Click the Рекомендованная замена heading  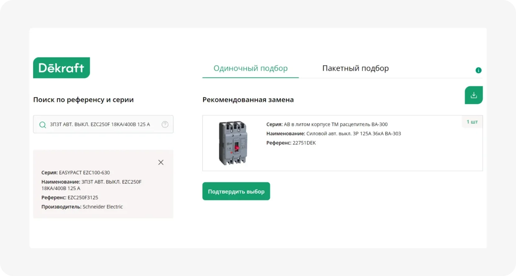[x=248, y=100]
